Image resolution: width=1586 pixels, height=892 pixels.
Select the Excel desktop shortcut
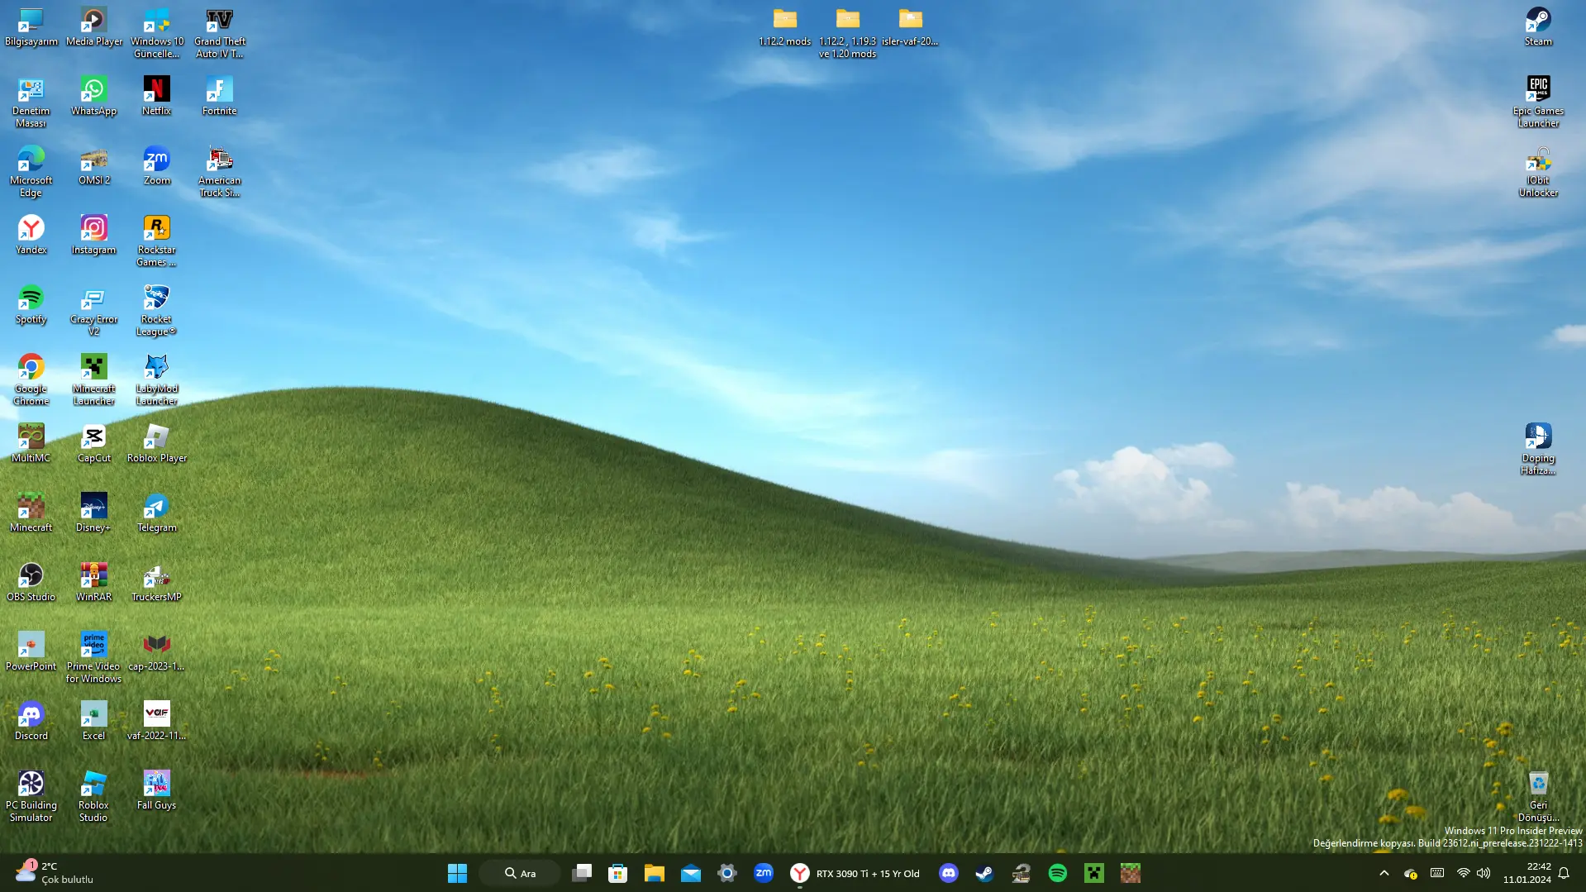(94, 722)
